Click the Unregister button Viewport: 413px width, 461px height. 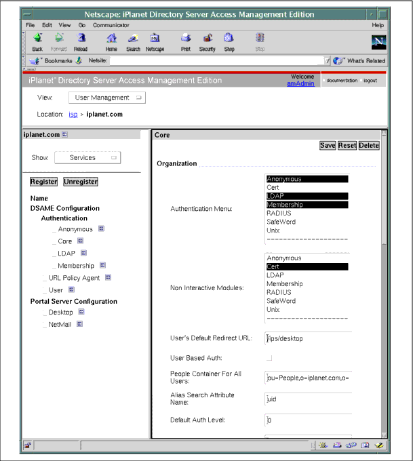click(x=81, y=182)
